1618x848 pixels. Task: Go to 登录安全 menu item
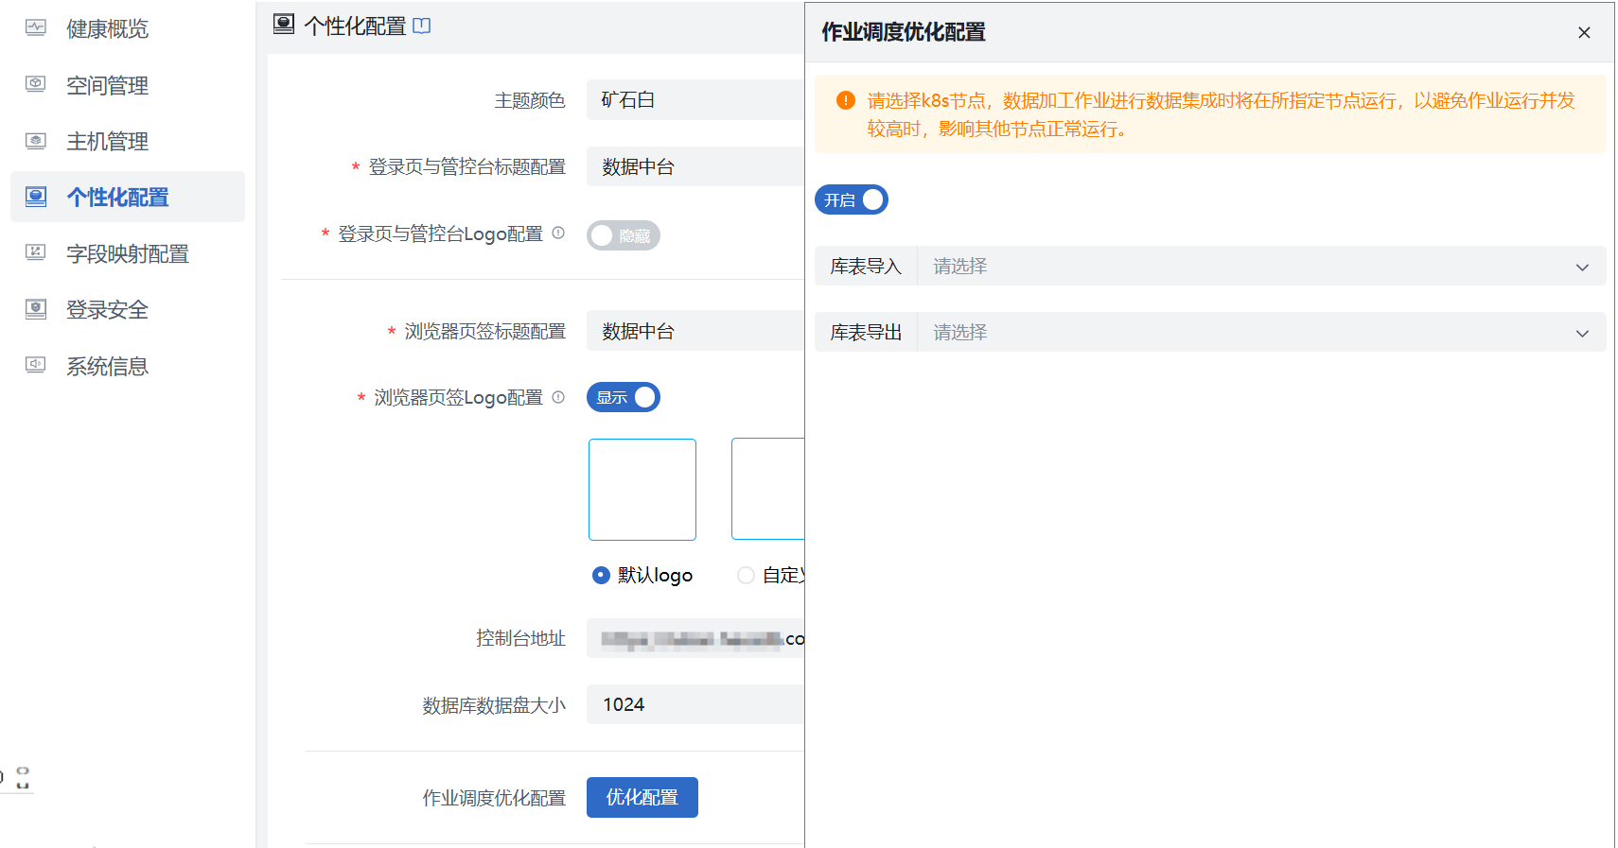[107, 309]
